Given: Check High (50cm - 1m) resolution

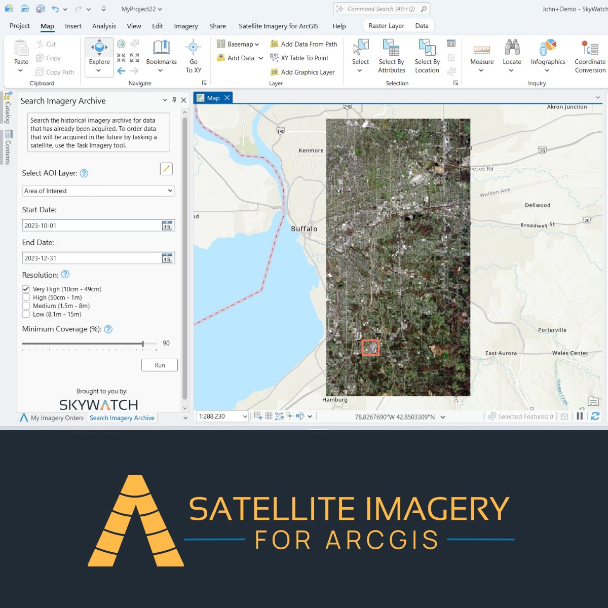Looking at the screenshot, I should pos(26,297).
